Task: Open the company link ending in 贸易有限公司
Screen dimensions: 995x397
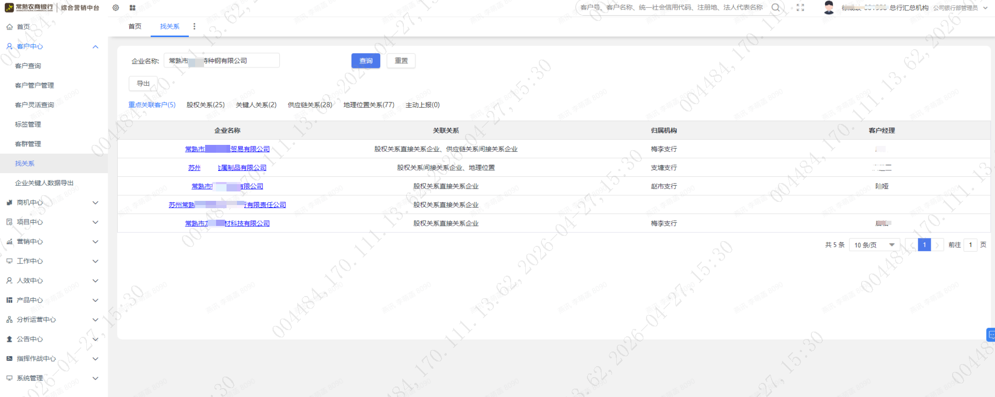Action: click(x=228, y=149)
